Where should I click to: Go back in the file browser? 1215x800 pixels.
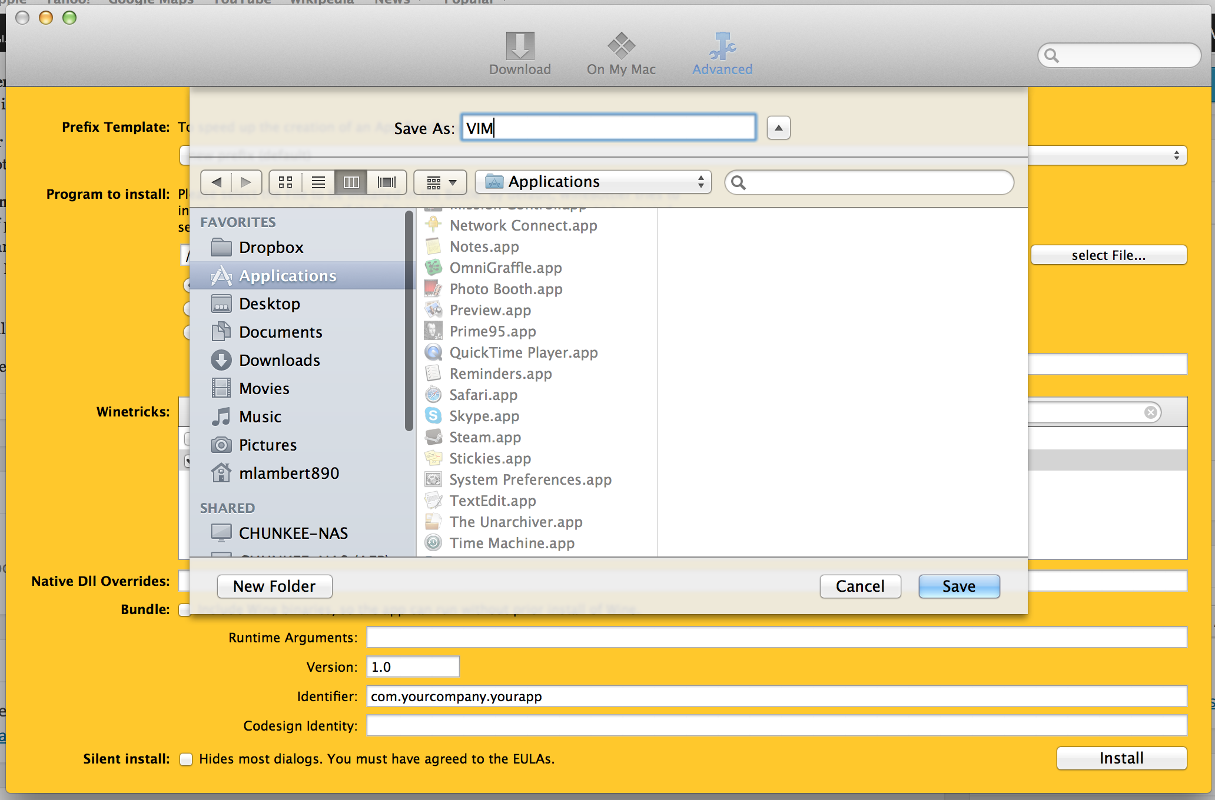(x=217, y=182)
